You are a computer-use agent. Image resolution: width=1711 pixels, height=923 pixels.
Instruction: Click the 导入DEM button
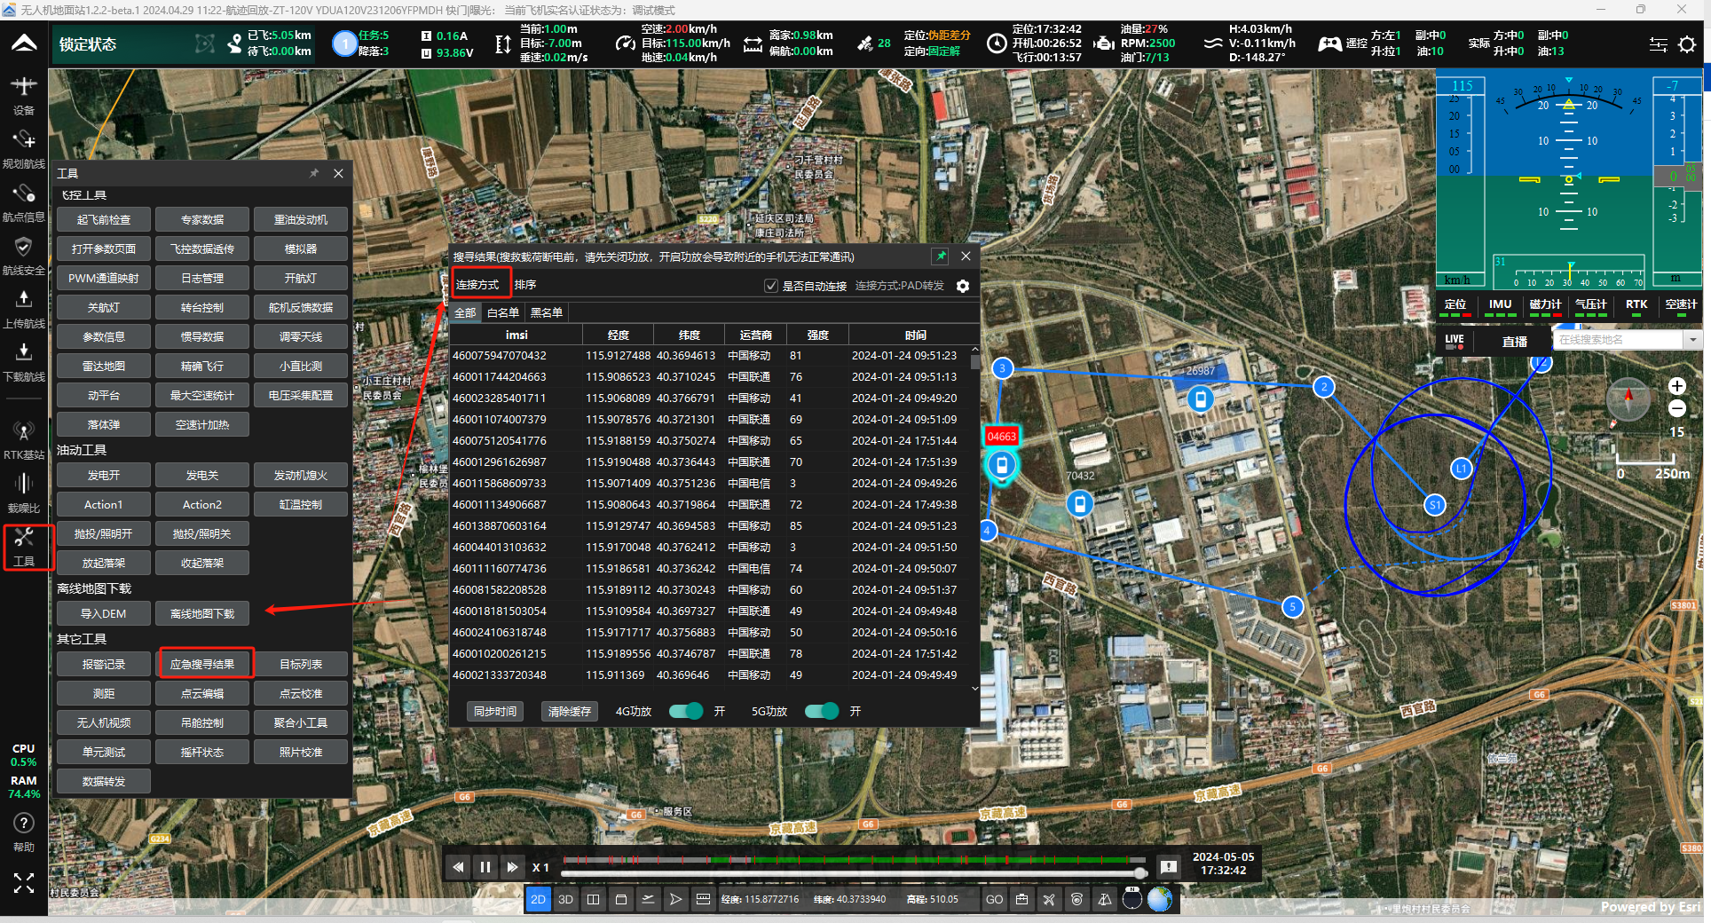click(104, 613)
